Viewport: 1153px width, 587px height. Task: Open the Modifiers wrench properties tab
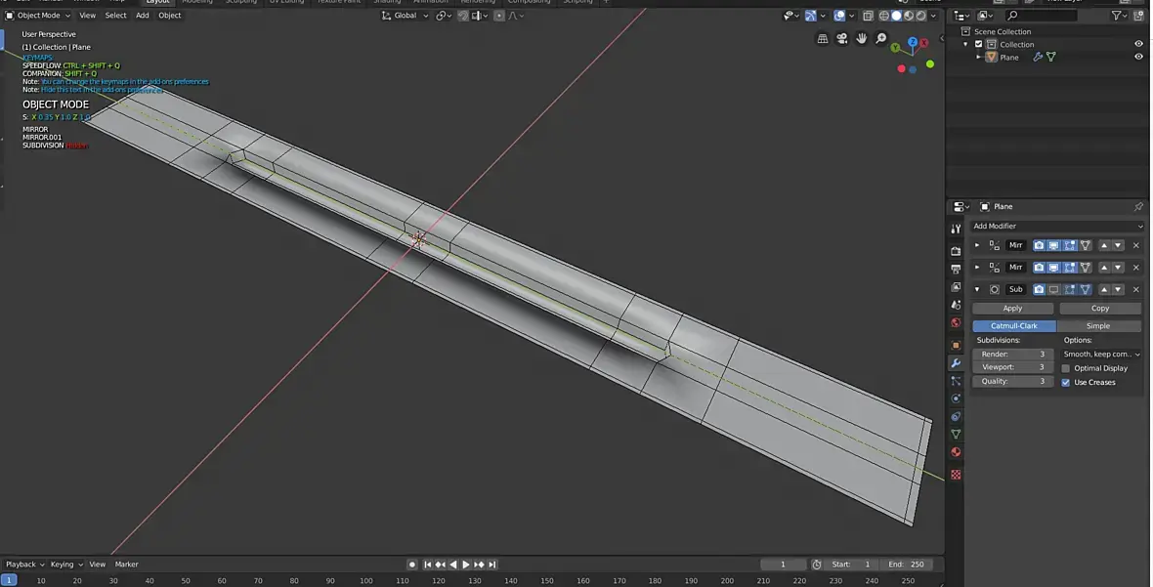coord(956,363)
